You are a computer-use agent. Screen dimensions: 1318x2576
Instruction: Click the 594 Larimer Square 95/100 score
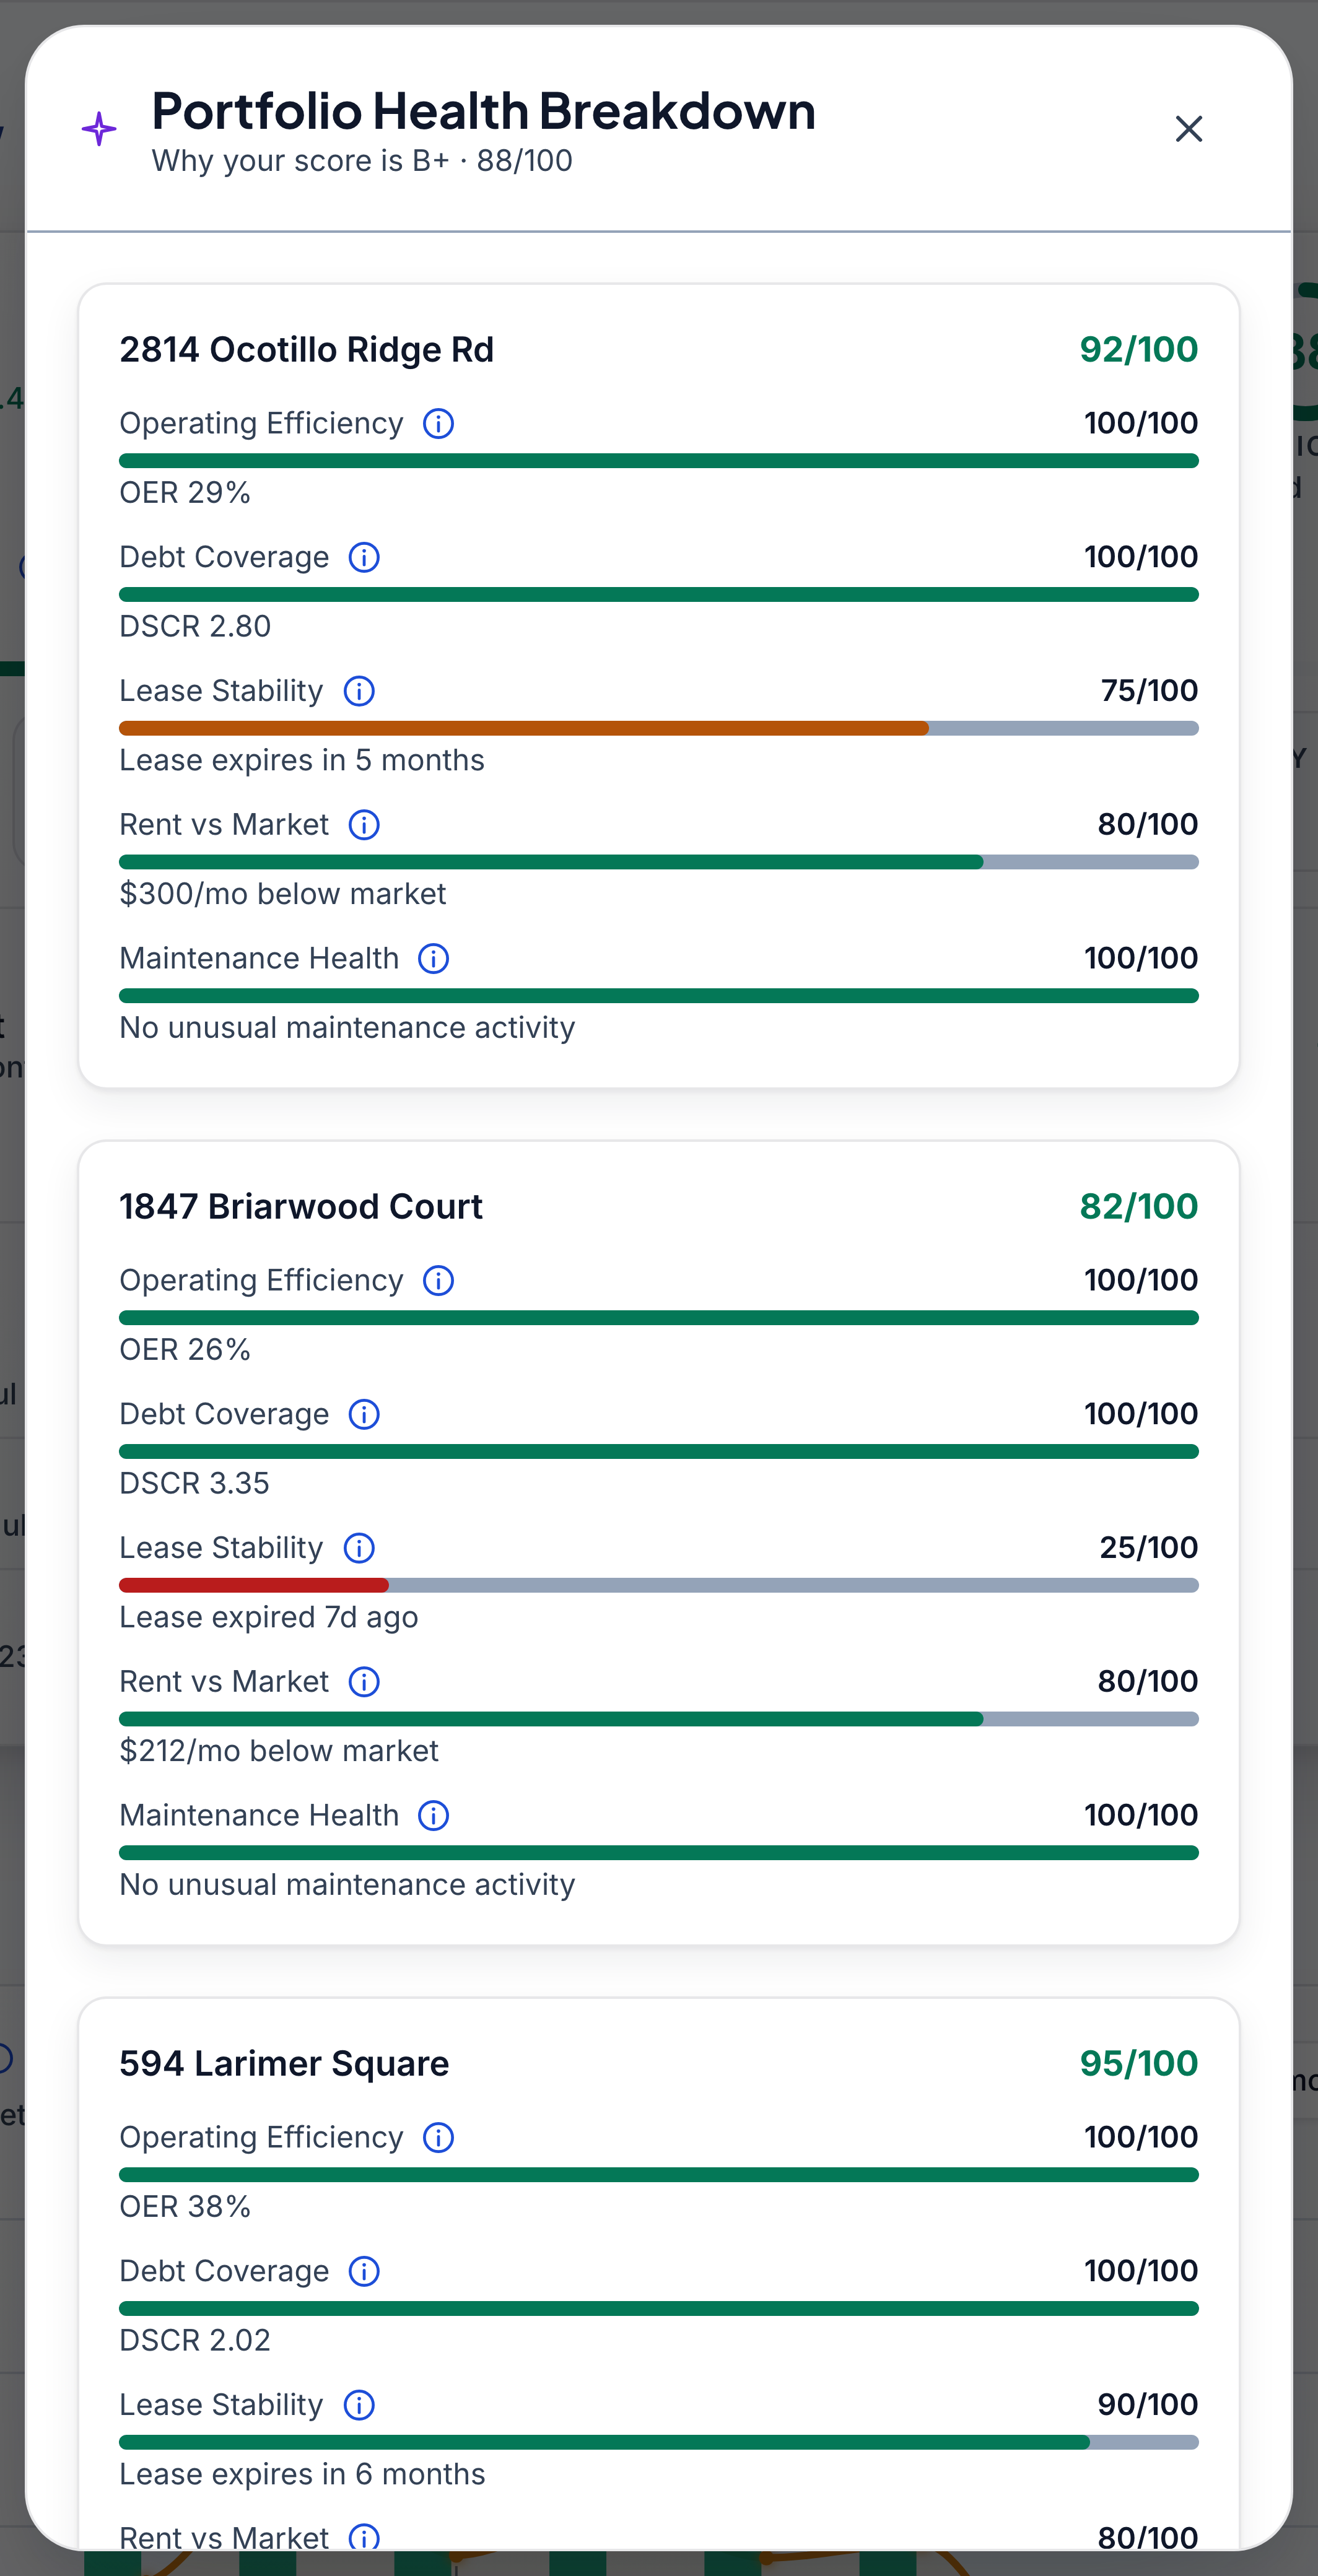[x=1138, y=2064]
